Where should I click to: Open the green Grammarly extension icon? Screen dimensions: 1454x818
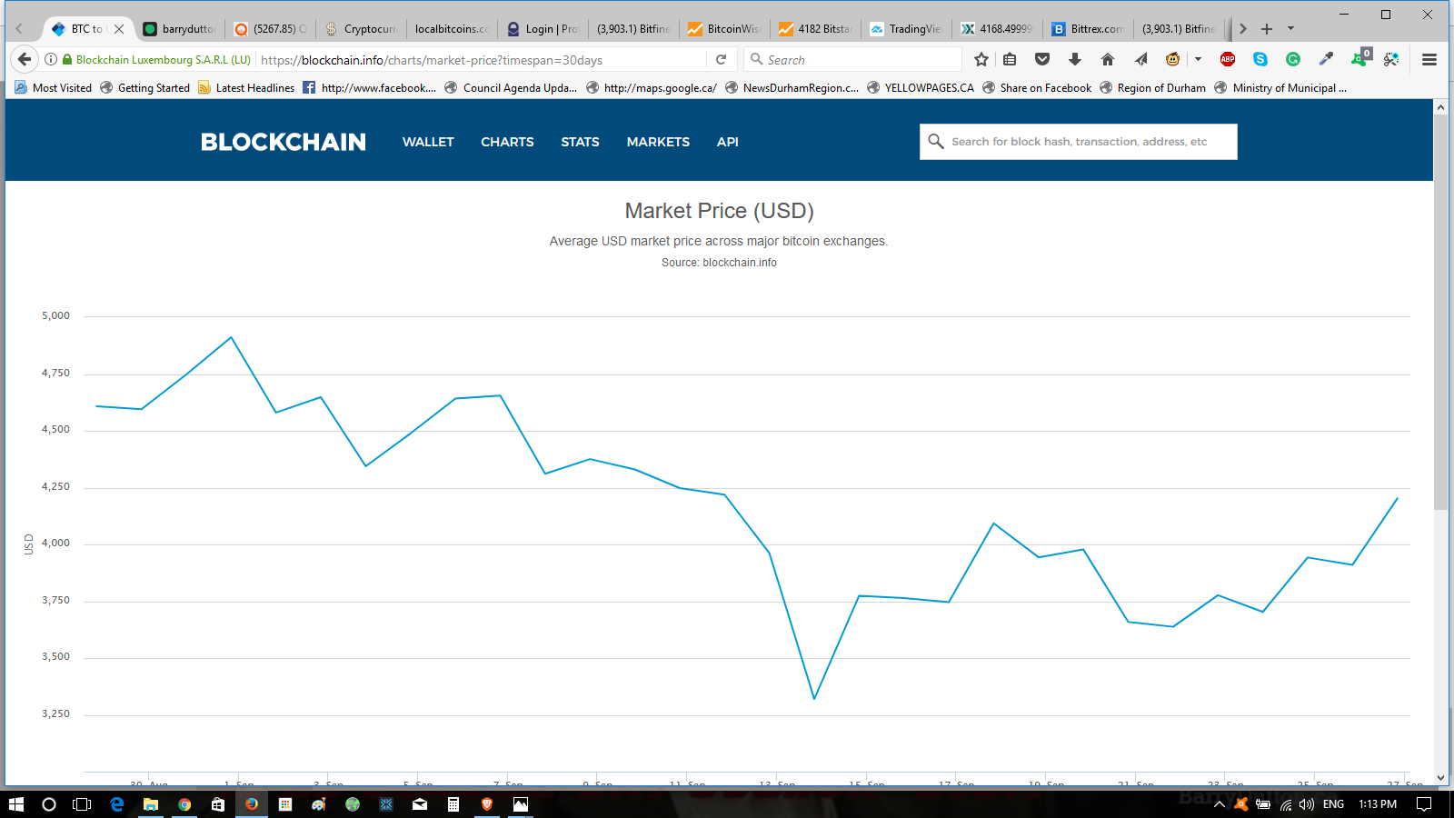[x=1293, y=60]
